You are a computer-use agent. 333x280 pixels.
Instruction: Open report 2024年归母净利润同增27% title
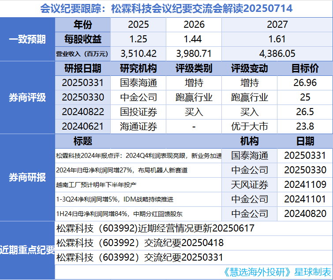[x=138, y=170]
